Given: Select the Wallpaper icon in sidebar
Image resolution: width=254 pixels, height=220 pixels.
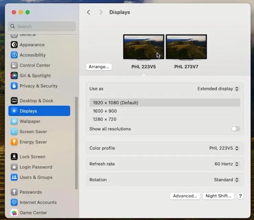Looking at the screenshot, I should pos(14,121).
